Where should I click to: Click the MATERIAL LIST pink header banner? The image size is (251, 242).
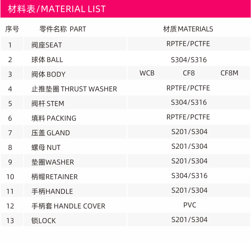[125, 9]
